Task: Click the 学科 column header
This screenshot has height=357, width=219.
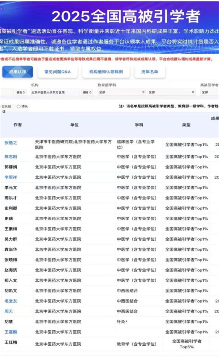Action: 139,125
